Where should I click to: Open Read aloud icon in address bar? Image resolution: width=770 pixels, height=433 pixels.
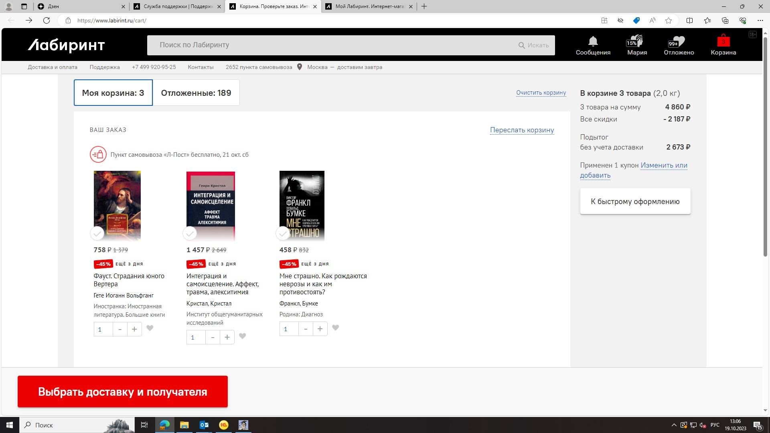click(652, 20)
